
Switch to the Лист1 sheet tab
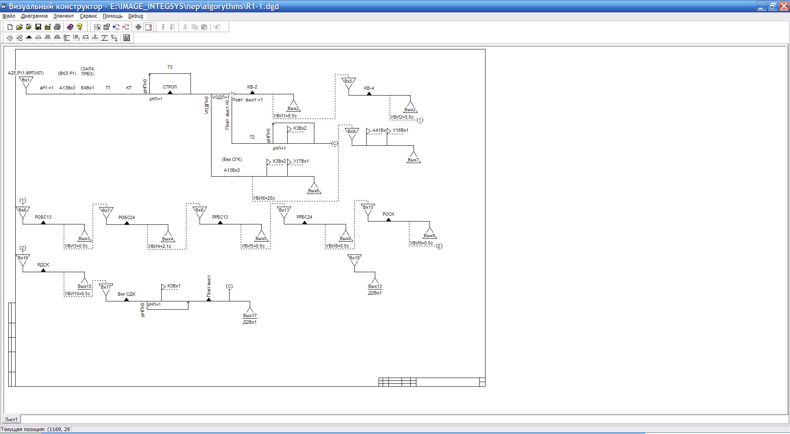(12, 419)
